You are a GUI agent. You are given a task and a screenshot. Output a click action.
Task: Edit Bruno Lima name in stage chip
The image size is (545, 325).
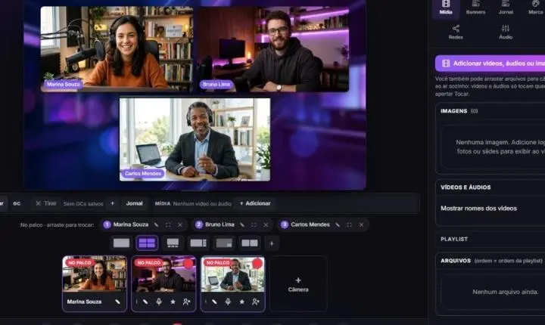click(242, 224)
